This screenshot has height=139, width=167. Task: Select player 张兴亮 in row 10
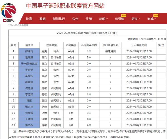point(29,107)
